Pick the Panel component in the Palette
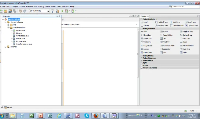The height and width of the screenshot is (119, 200). tap(144, 22)
